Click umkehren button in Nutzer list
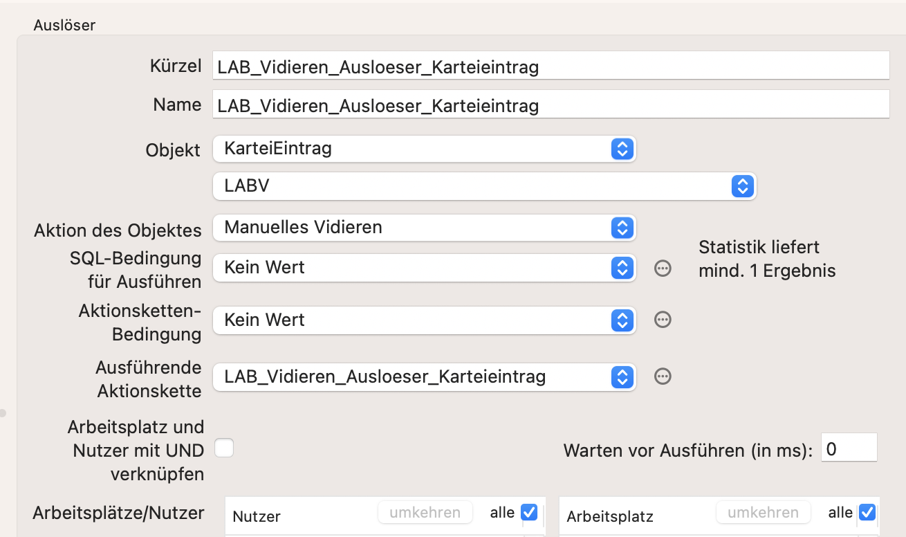The width and height of the screenshot is (906, 537). click(425, 513)
